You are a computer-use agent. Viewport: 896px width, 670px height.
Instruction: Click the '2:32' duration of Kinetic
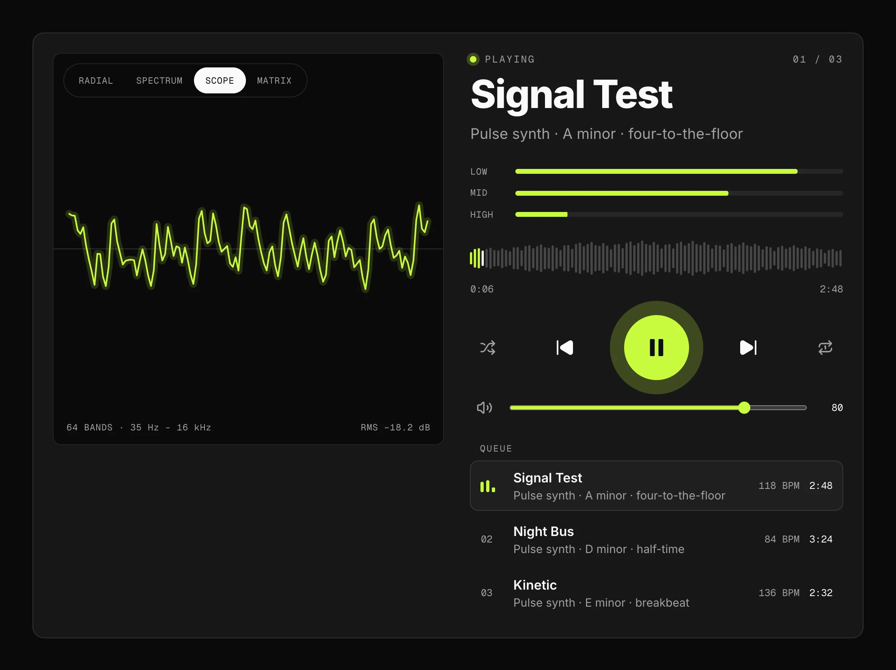coord(821,593)
